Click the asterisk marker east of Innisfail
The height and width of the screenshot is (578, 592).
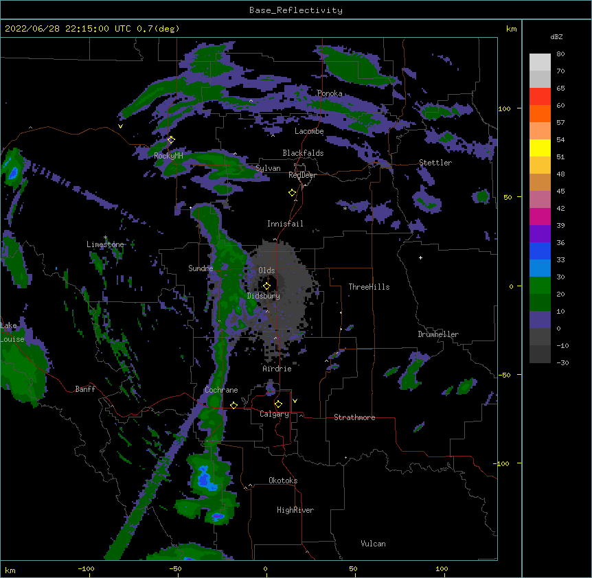click(x=345, y=209)
